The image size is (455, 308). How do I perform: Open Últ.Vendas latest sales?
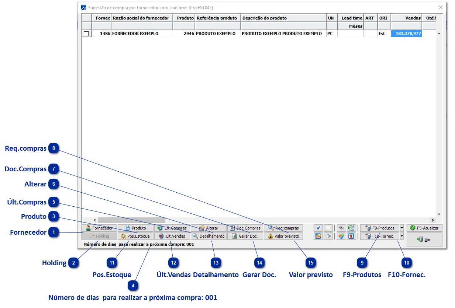pos(172,236)
